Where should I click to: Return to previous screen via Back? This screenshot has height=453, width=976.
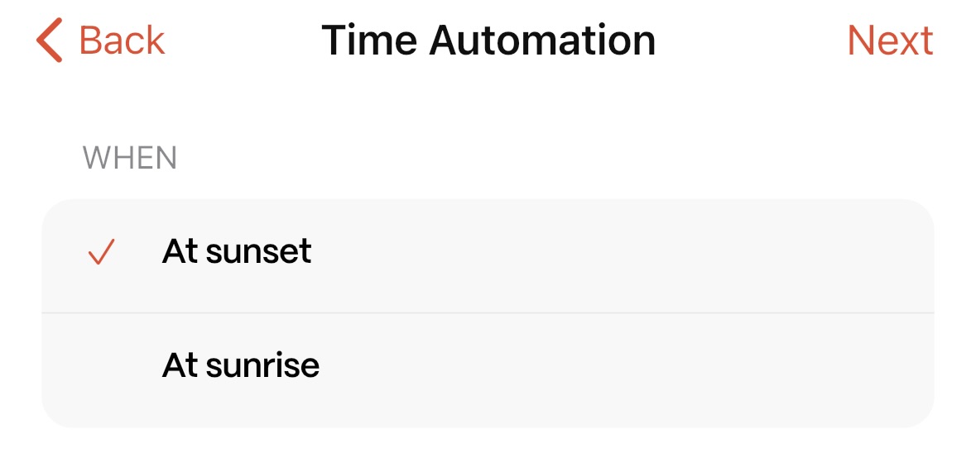coord(121,41)
